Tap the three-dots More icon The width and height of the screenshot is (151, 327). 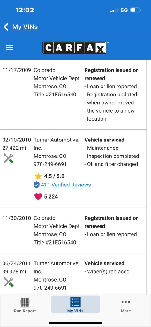pyautogui.click(x=126, y=302)
